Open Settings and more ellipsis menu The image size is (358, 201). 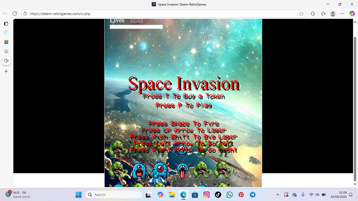click(x=342, y=13)
